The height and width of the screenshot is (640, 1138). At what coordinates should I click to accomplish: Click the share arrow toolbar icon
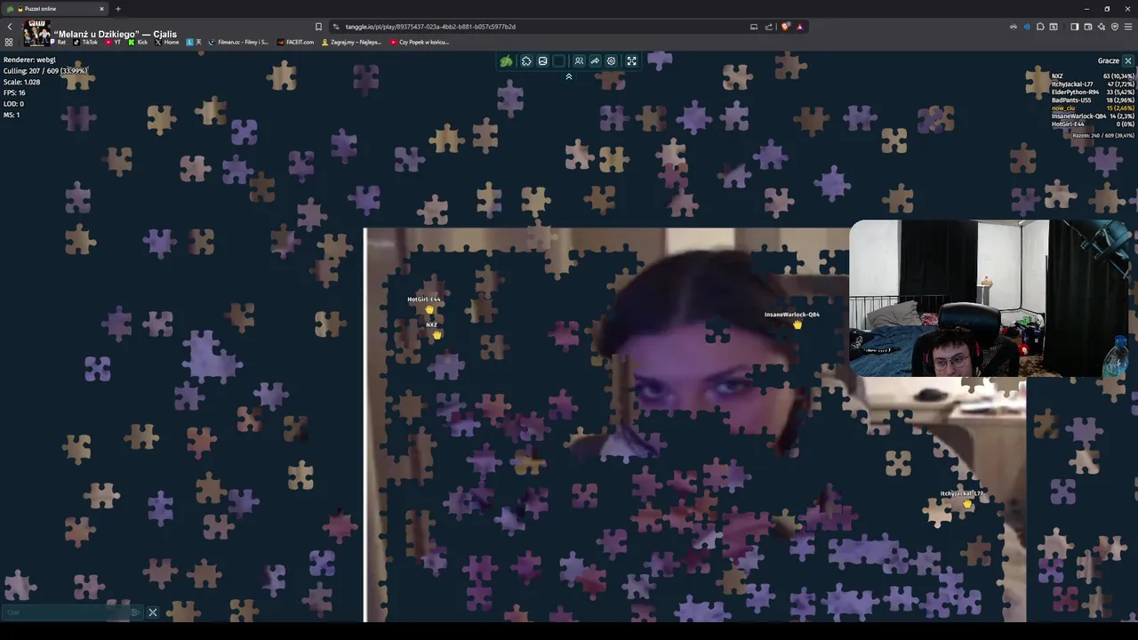coord(595,61)
